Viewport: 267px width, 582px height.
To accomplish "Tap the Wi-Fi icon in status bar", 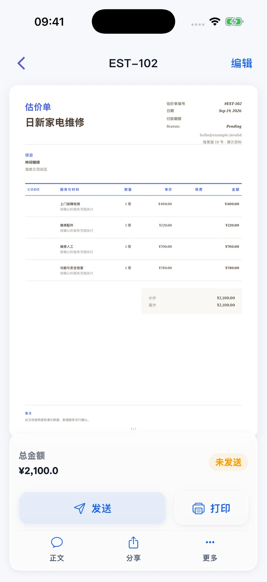I will click(215, 22).
